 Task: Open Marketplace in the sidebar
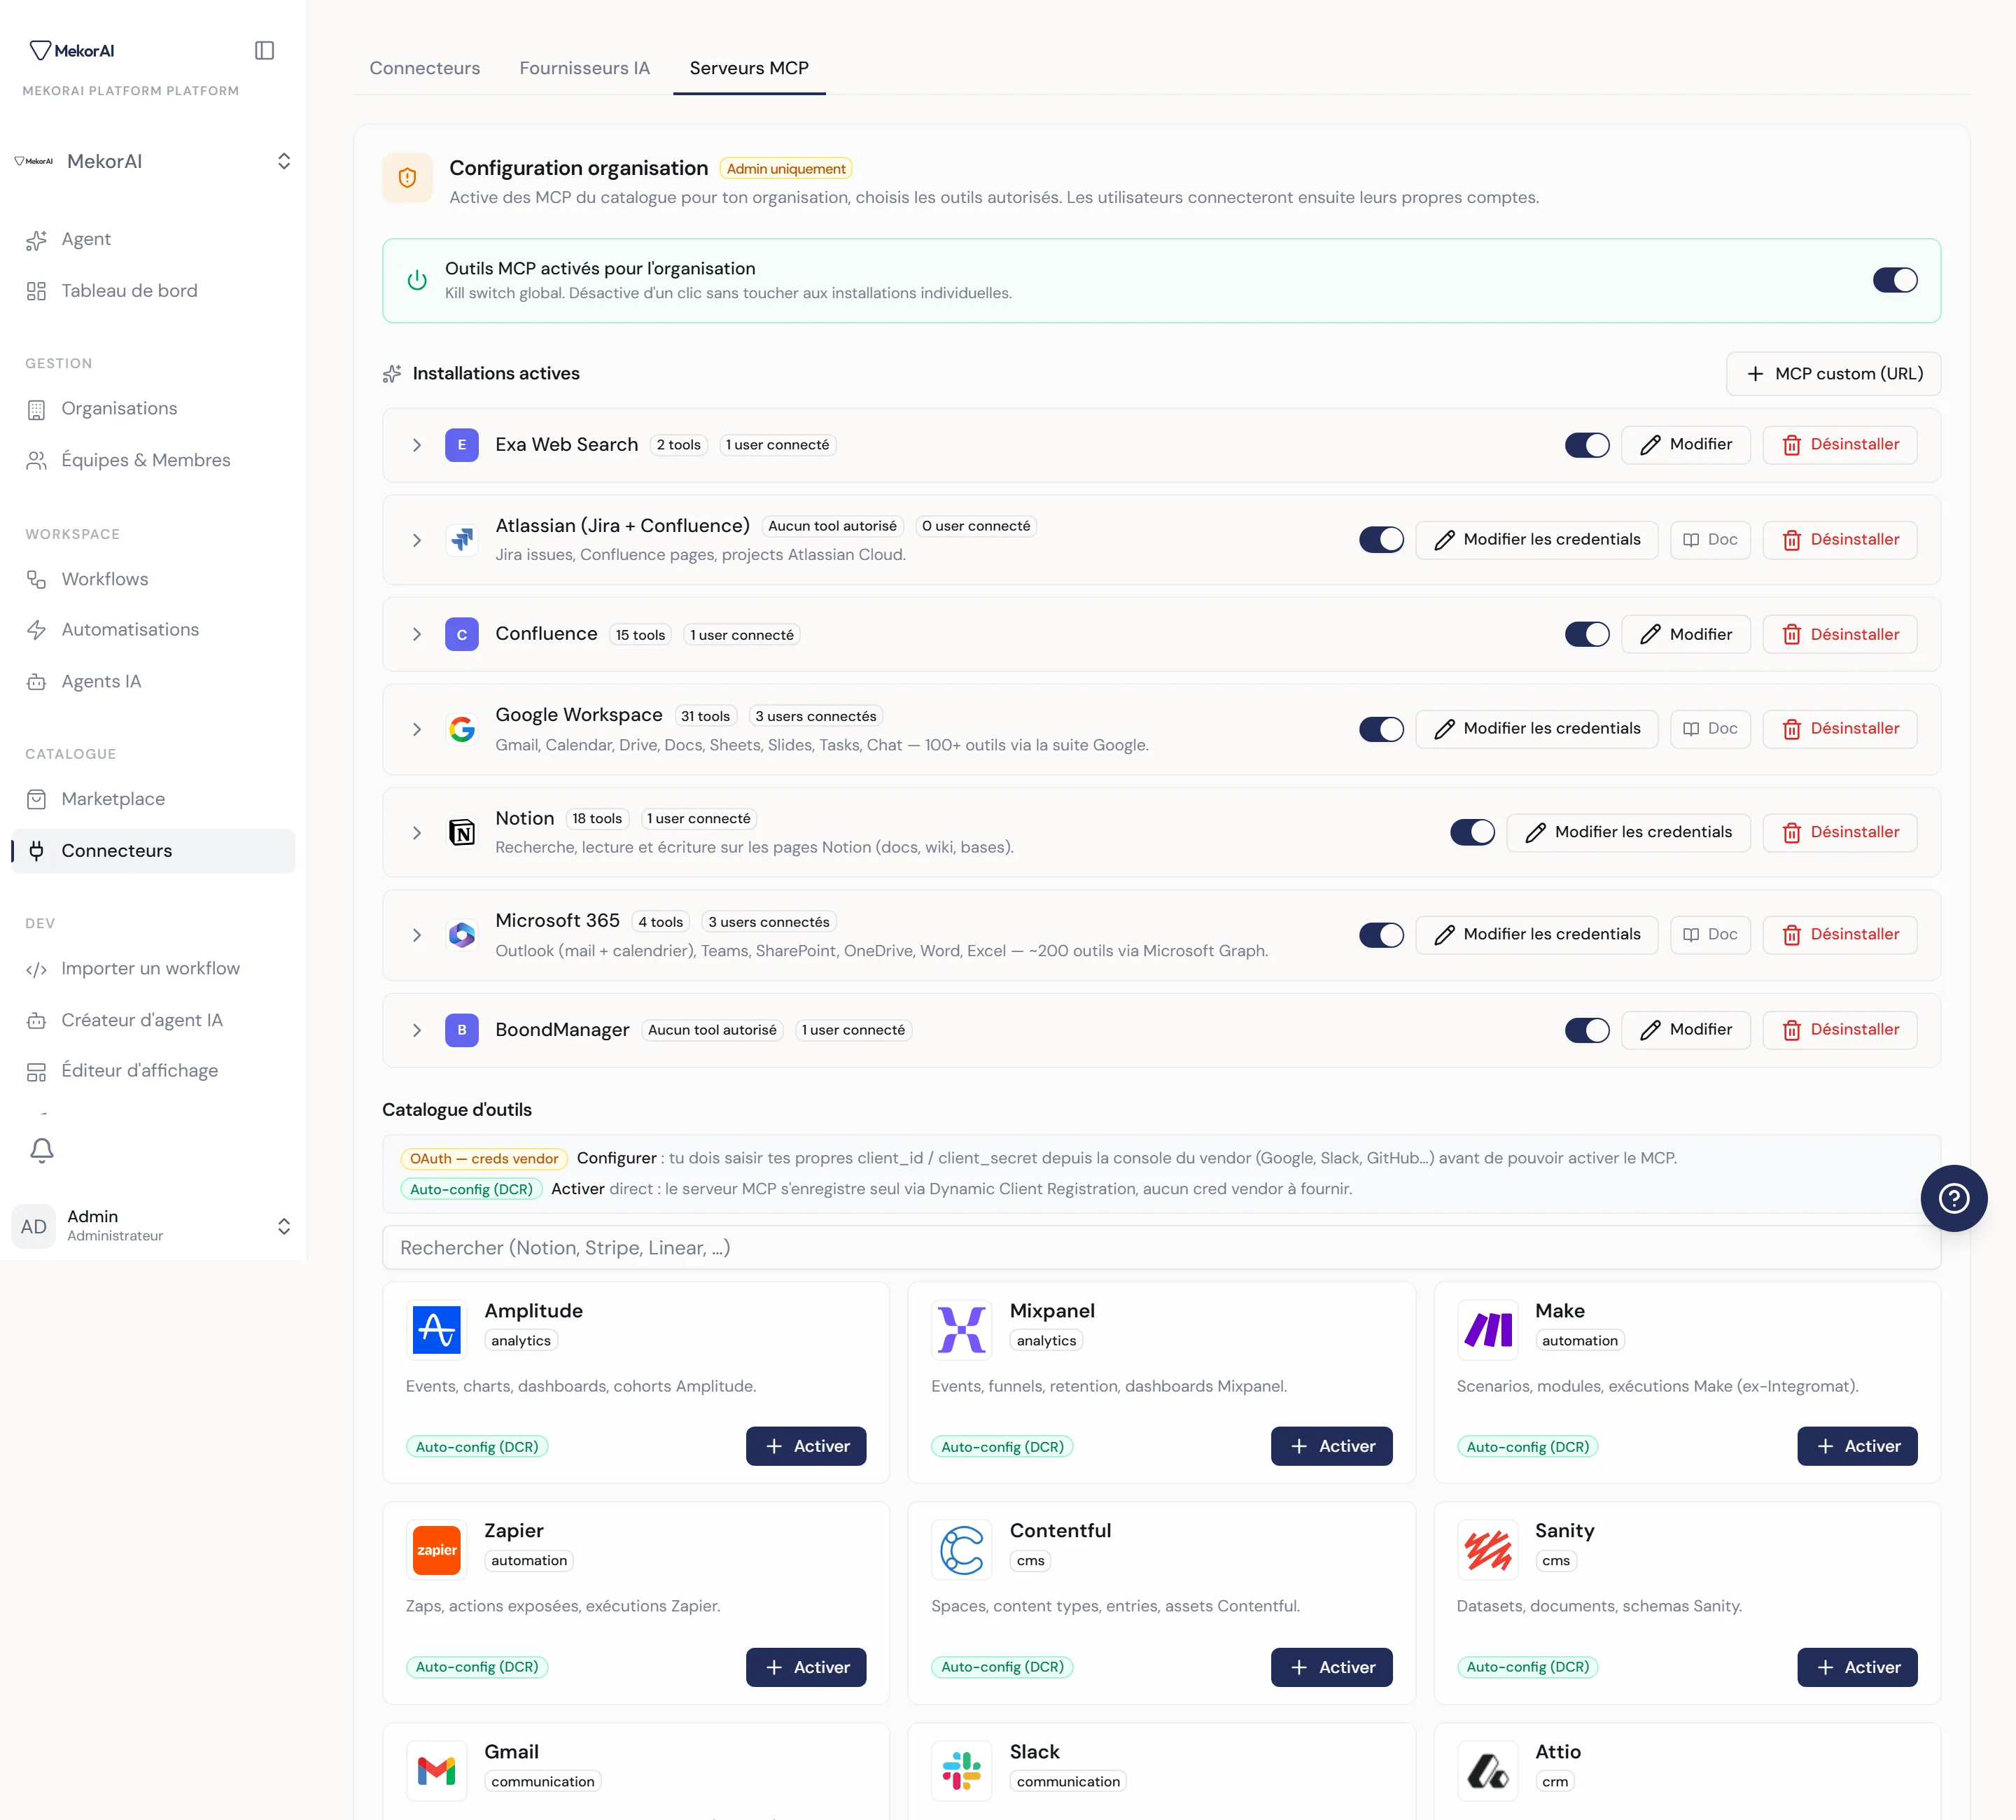[153, 799]
